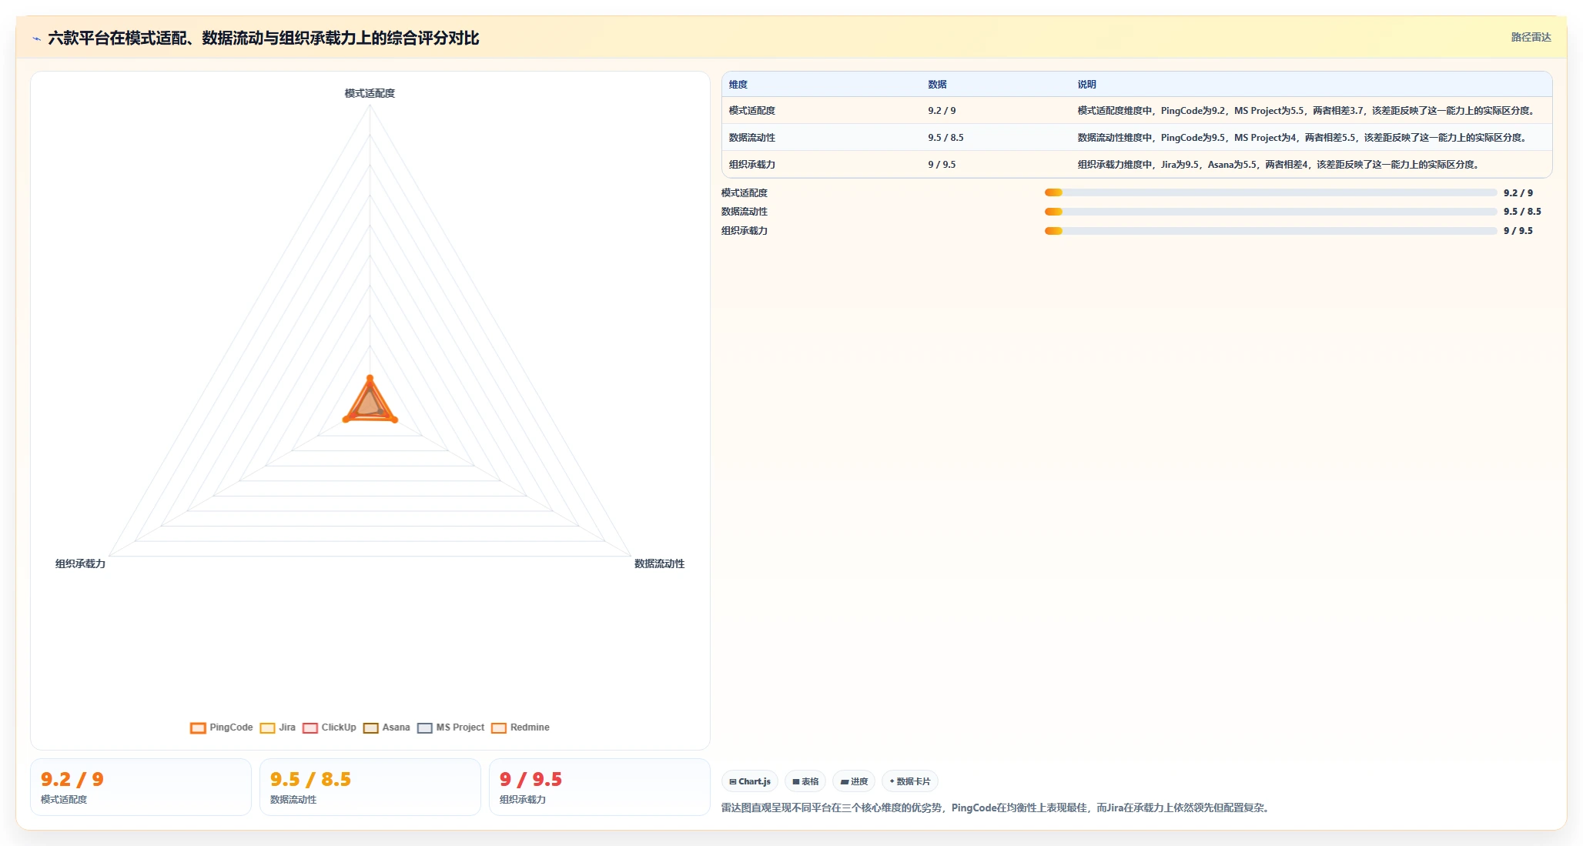The width and height of the screenshot is (1583, 846).
Task: Click the 组织承载力 description mentioning Jira为9.5
Action: coord(1279,165)
